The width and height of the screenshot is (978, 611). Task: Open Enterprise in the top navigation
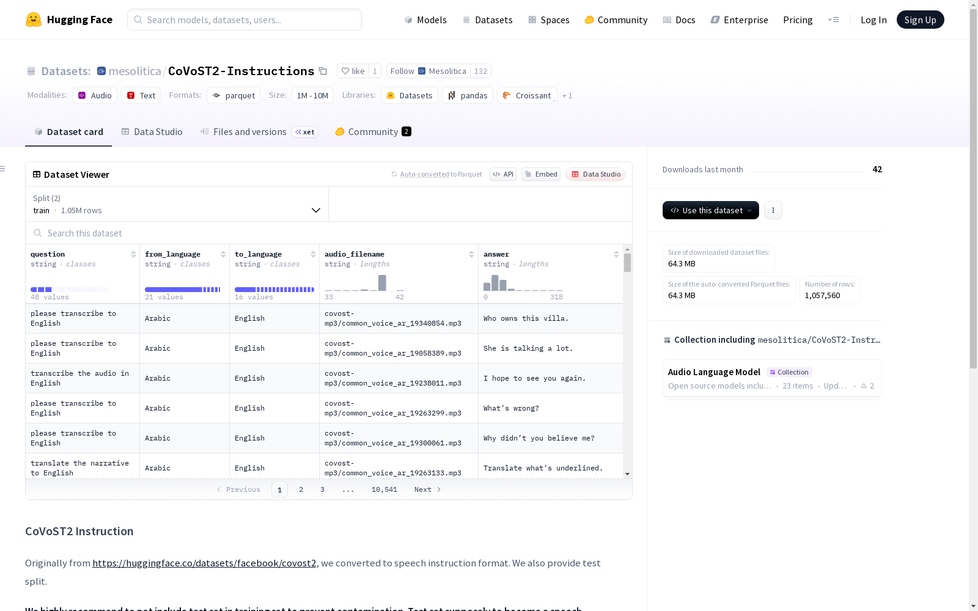pyautogui.click(x=740, y=20)
